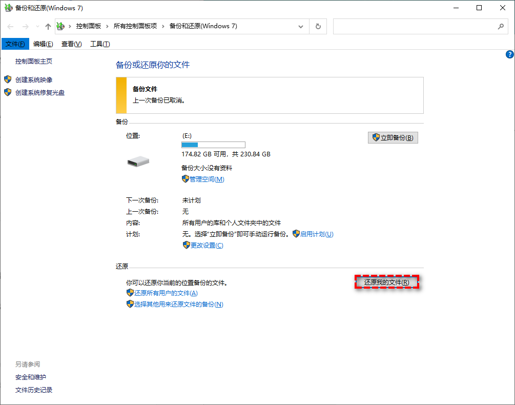Viewport: 515px width, 405px height.
Task: Open 管理空间(M) link
Action: (x=207, y=179)
